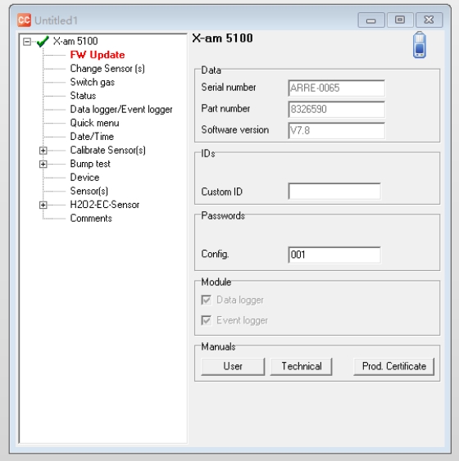Select Data logger/Event logger tree item
The height and width of the screenshot is (461, 459).
tap(121, 110)
